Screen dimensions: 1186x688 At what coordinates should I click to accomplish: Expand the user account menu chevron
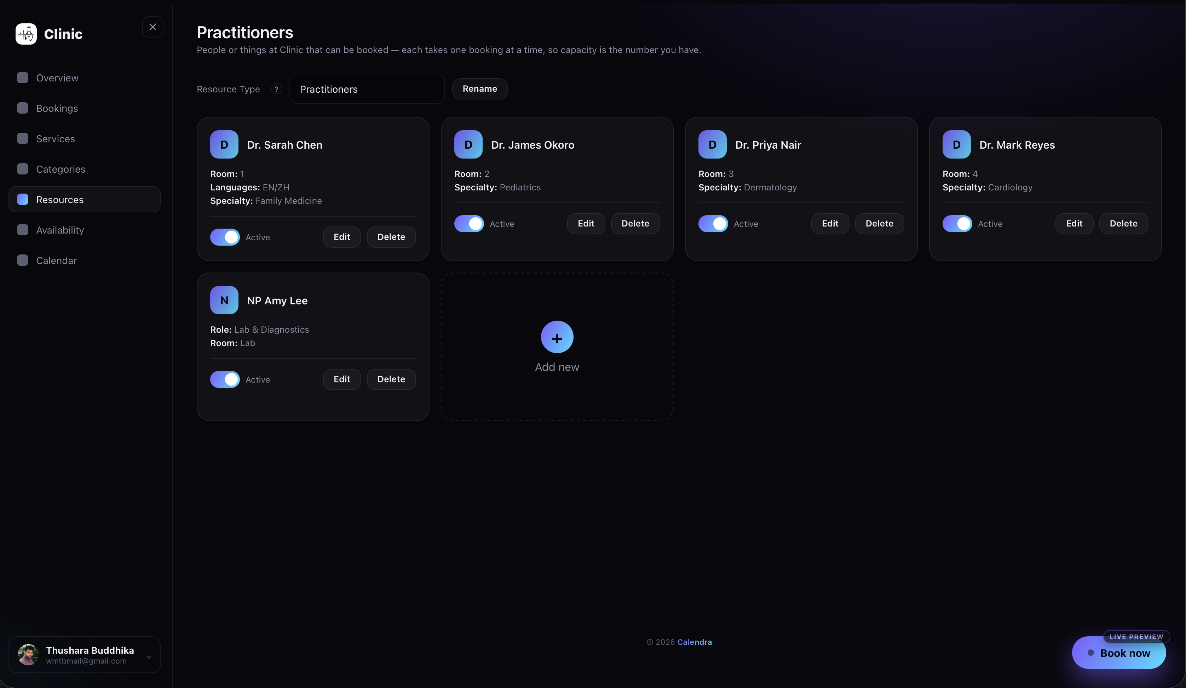pyautogui.click(x=149, y=658)
